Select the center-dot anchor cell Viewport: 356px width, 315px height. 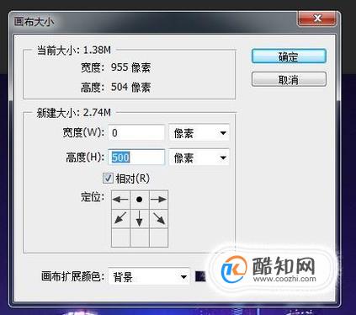click(140, 200)
